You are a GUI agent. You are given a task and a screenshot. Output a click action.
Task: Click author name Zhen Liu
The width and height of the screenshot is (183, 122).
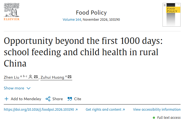(11, 77)
